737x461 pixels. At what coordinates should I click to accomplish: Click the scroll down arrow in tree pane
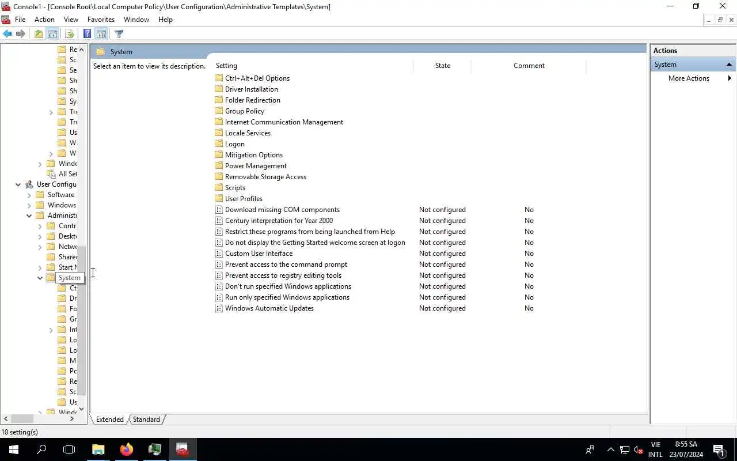click(x=82, y=409)
